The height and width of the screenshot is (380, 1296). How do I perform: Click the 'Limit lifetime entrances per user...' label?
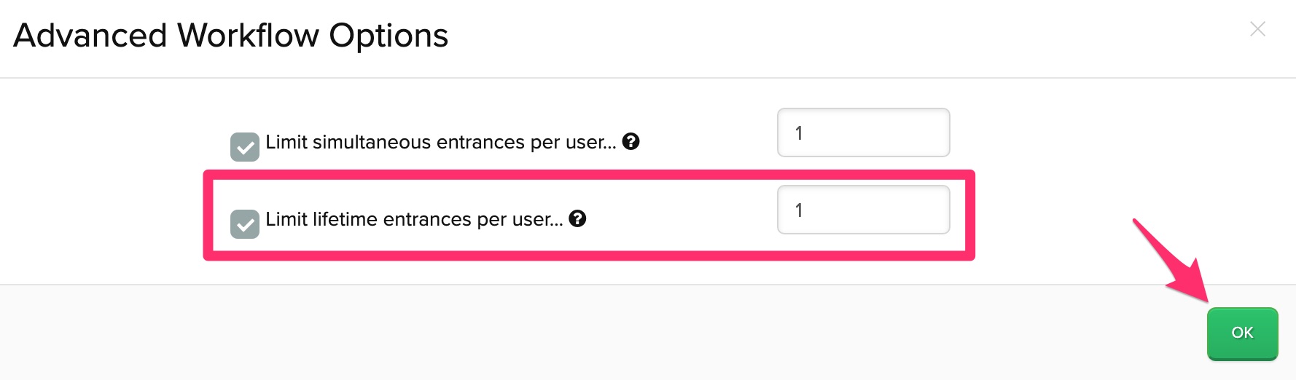coord(414,219)
